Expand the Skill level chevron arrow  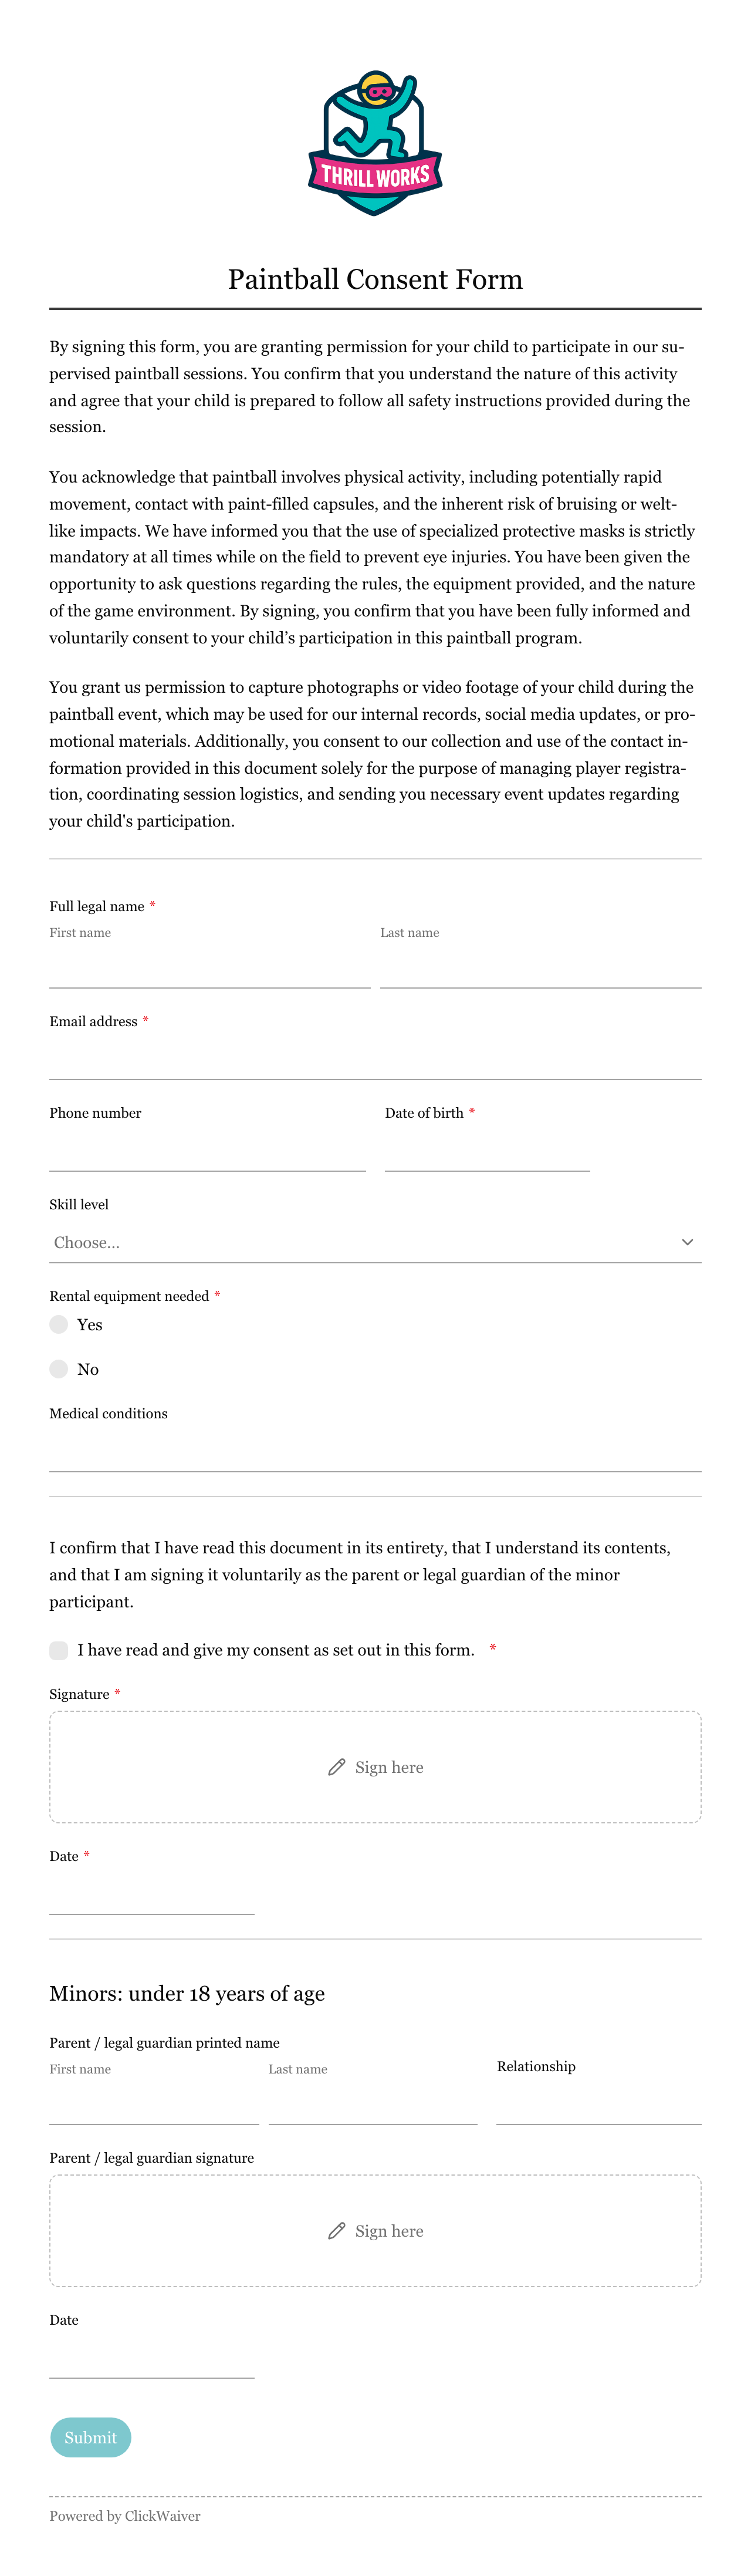pos(687,1242)
